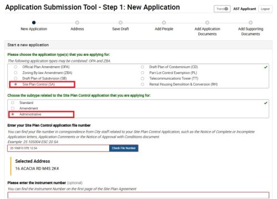Open Add Application Documents step circle
Viewport: 277px width, 199px height.
pyautogui.click(x=207, y=23)
